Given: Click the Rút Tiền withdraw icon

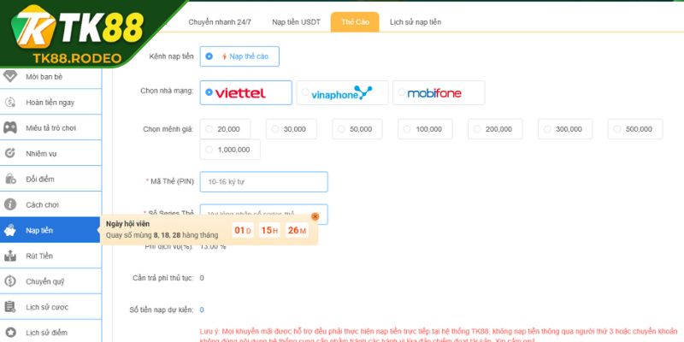Looking at the screenshot, I should 10,256.
